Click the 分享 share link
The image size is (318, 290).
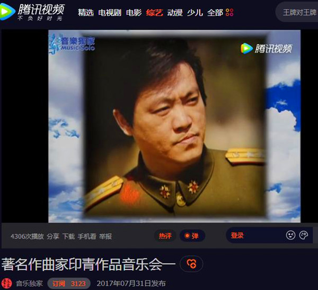(53, 237)
